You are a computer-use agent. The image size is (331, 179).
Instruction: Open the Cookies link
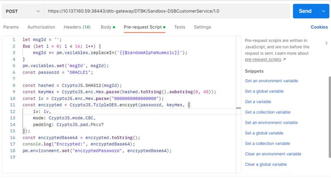pos(319,27)
